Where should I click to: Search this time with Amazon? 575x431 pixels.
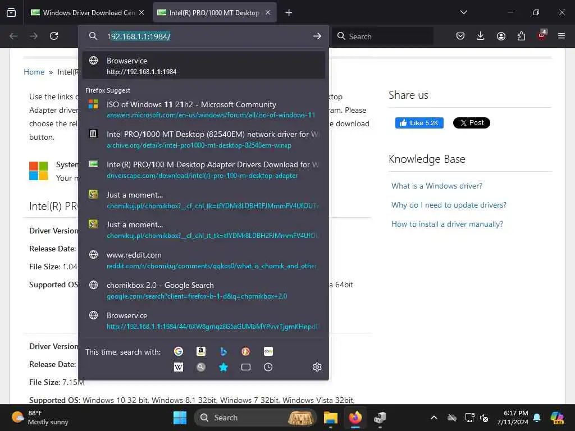point(200,351)
